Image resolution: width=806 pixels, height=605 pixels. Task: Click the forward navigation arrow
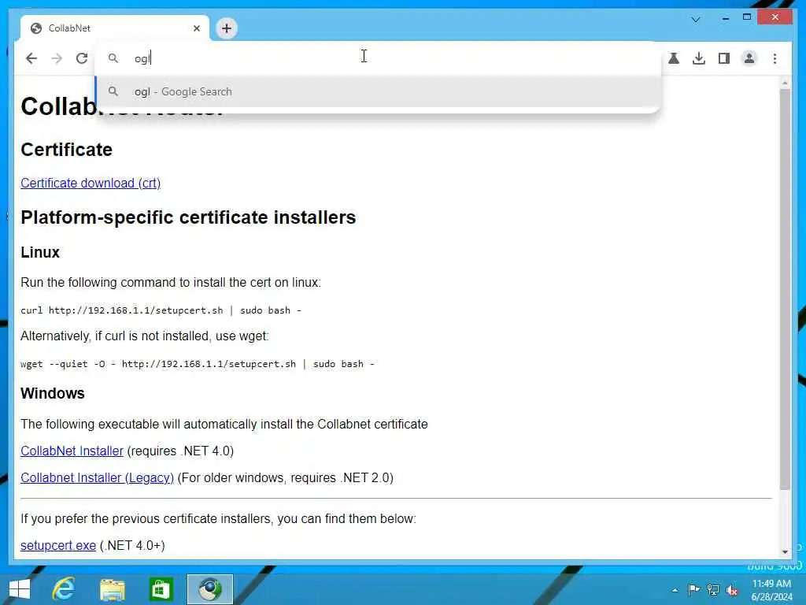[x=57, y=58]
